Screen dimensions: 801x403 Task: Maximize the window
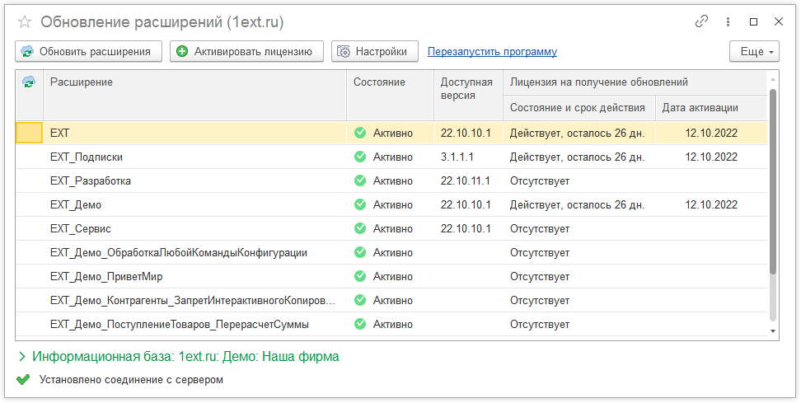pyautogui.click(x=753, y=22)
